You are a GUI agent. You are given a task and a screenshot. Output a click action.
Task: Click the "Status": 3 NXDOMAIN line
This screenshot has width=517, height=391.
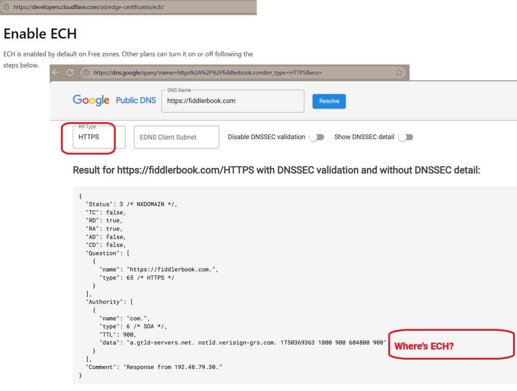click(x=131, y=204)
